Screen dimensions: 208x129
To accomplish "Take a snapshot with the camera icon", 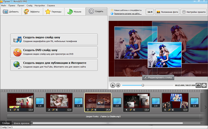I will pos(198,85).
